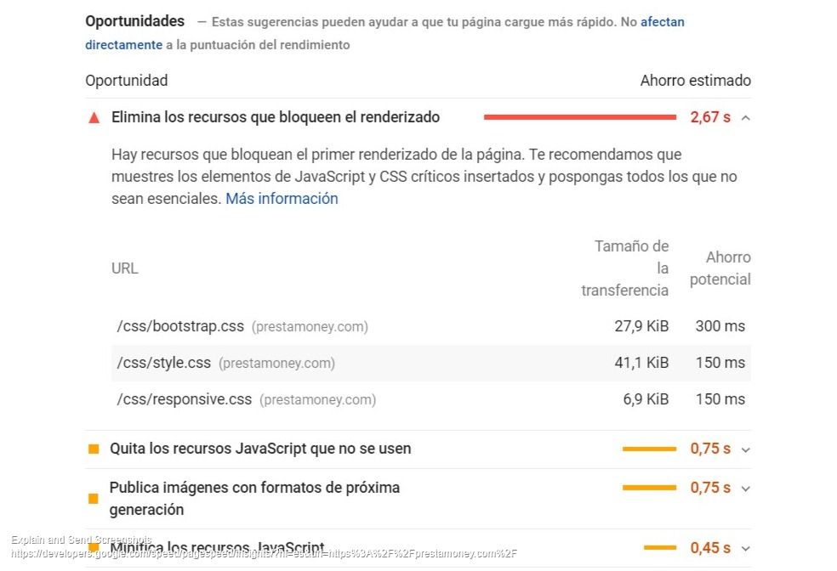Click orange savings bar for unused JavaScript
This screenshot has width=837, height=571.
(x=649, y=449)
